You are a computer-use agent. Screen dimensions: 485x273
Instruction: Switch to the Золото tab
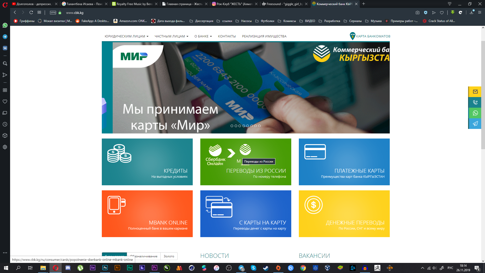click(169, 256)
